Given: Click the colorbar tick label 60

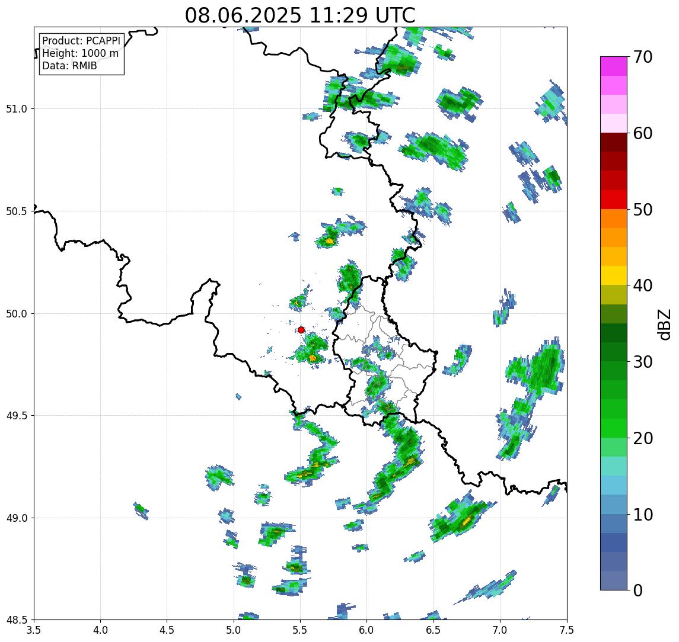Looking at the screenshot, I should 643,134.
